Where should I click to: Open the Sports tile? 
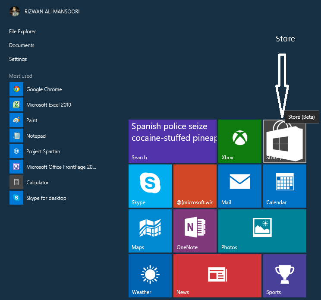coord(285,276)
